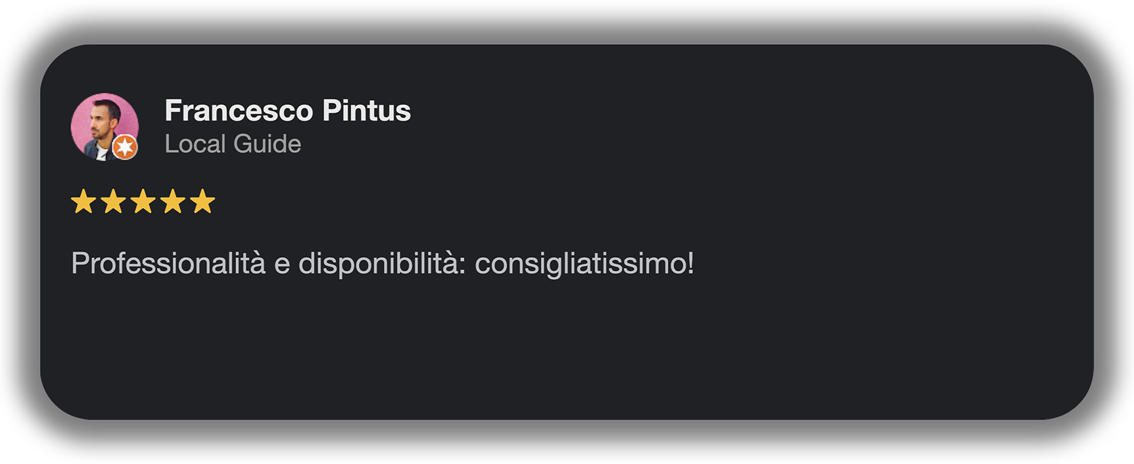Click the standalone "e" in the review
1134x464 pixels.
282,265
